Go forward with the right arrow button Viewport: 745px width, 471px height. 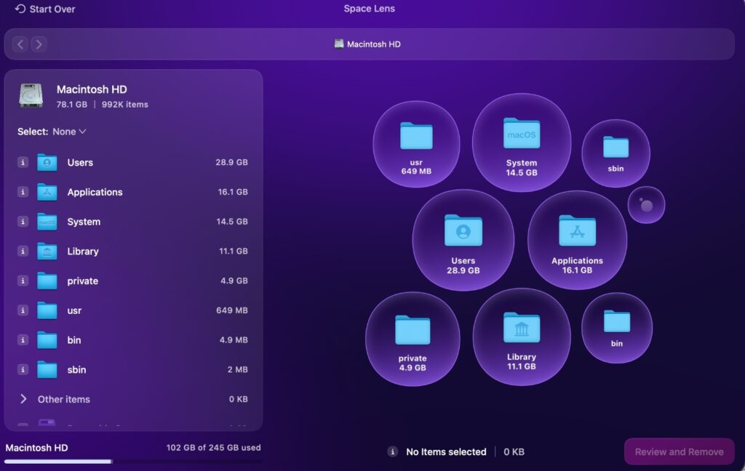[39, 44]
